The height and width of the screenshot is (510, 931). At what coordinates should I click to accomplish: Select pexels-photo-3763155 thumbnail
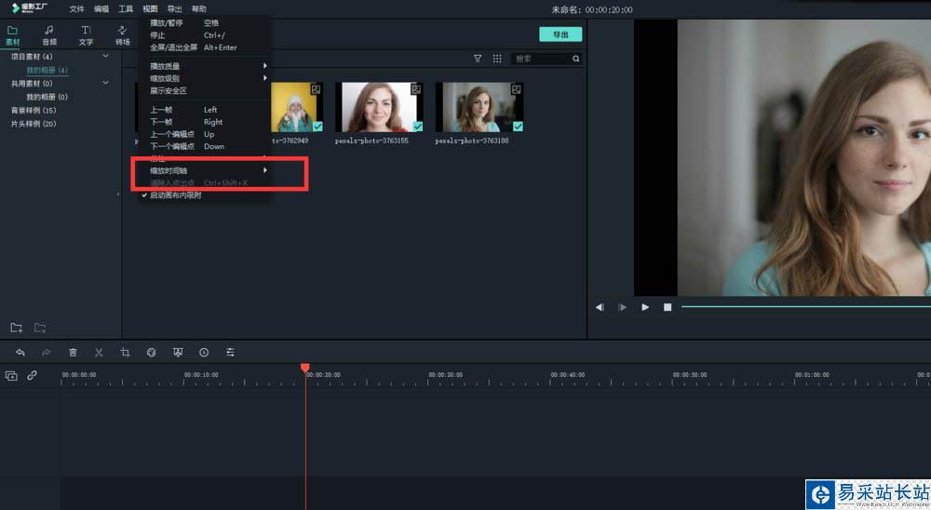[379, 107]
